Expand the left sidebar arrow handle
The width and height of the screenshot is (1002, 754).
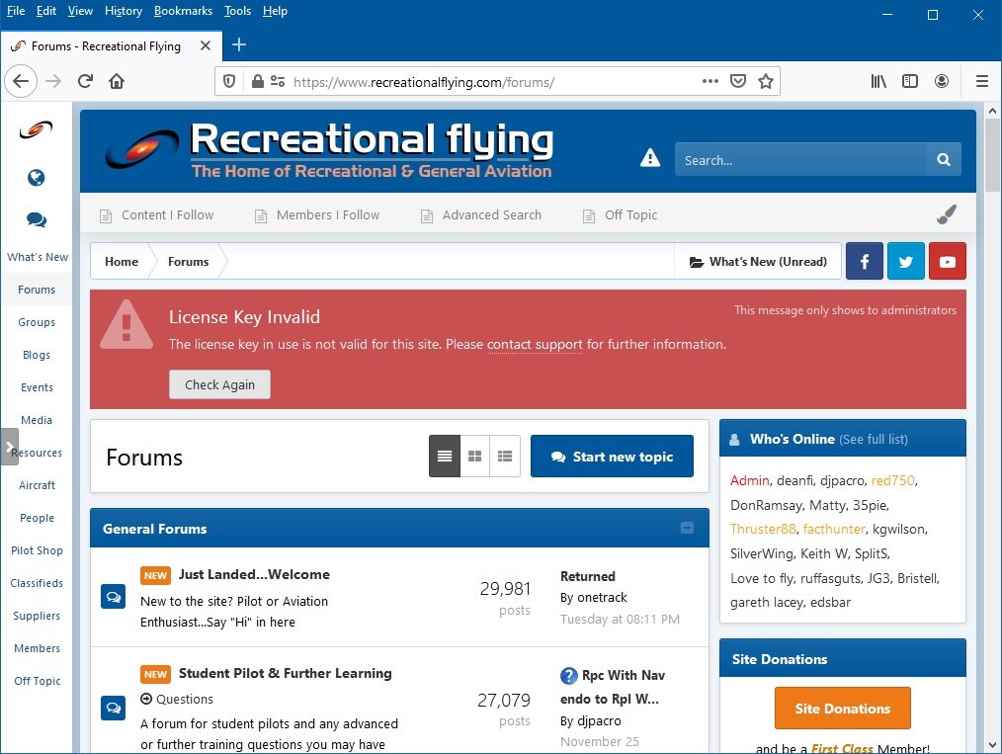10,447
